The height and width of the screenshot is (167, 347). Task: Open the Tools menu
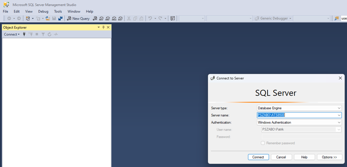tap(58, 11)
